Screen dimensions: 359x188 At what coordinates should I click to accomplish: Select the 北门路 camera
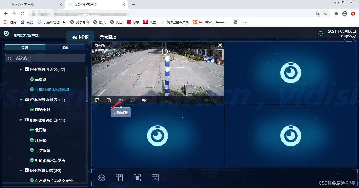pyautogui.click(x=41, y=130)
